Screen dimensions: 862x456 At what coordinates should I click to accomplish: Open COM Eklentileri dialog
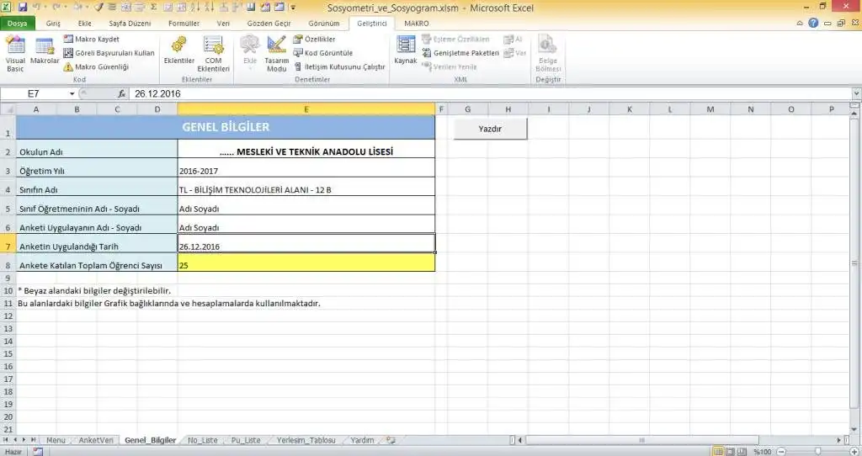coord(213,54)
